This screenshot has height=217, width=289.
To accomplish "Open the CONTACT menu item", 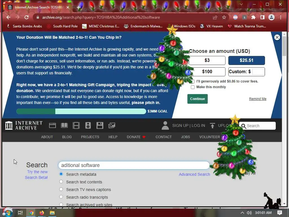I will tap(163, 137).
